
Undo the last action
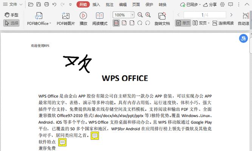[54, 5]
